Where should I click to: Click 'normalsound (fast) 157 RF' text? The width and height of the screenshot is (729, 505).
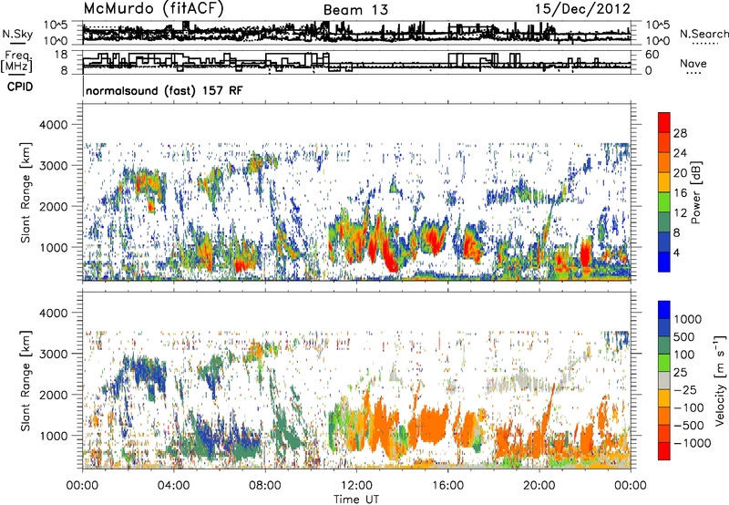[x=164, y=90]
